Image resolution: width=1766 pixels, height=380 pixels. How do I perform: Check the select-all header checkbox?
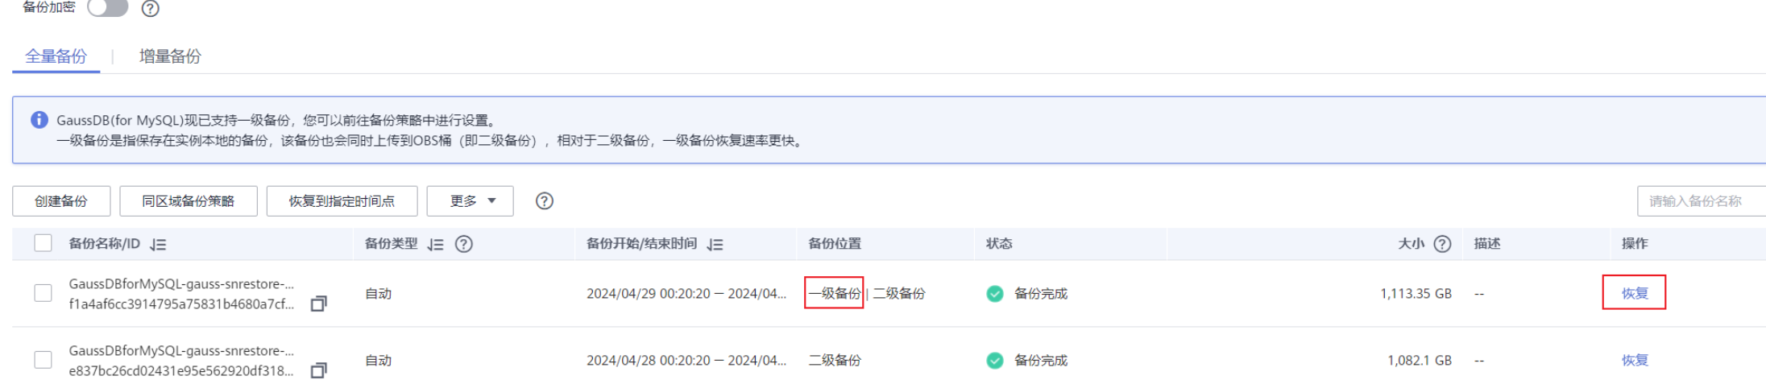coord(44,243)
